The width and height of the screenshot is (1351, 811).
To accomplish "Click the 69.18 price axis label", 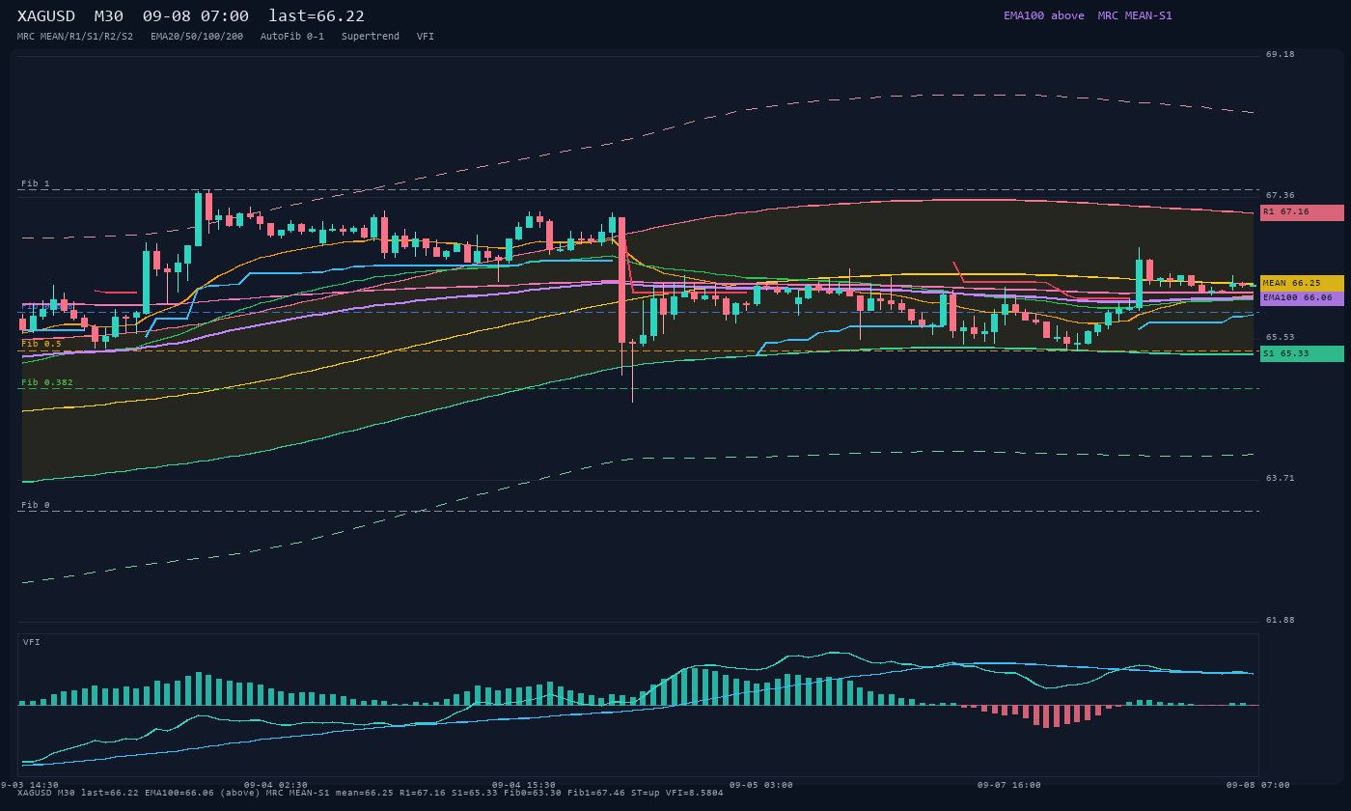I will pos(1281,55).
